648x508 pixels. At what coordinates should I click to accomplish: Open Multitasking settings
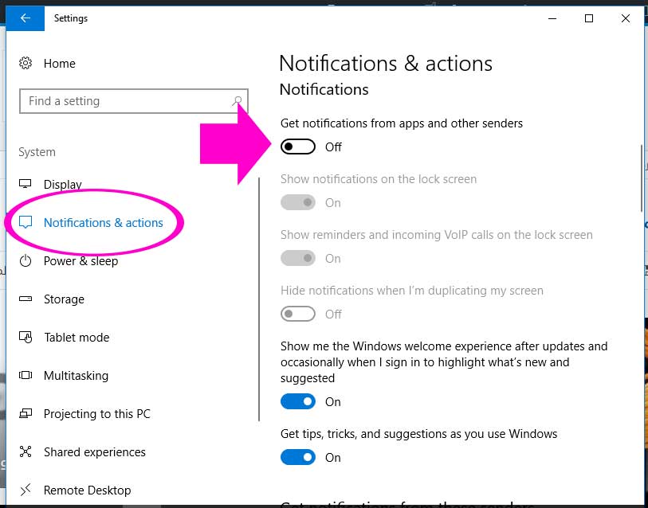[76, 375]
